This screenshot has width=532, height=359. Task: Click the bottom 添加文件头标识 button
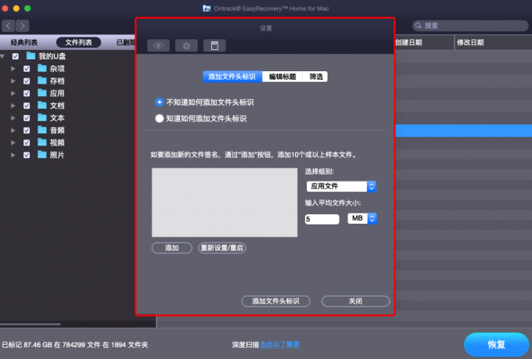point(276,301)
